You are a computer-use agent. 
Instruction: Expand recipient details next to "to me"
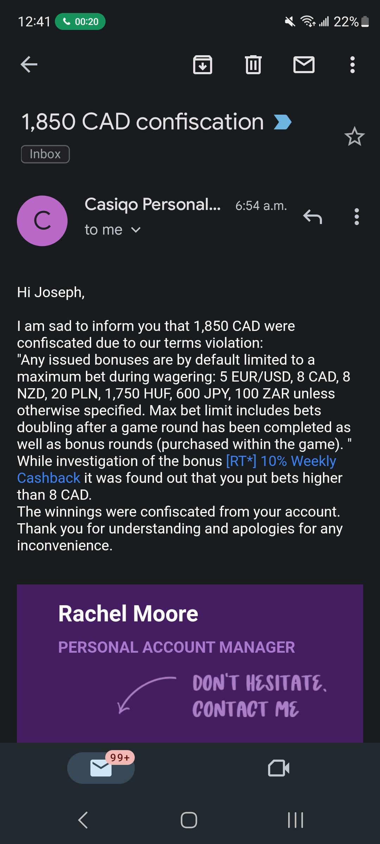tap(136, 230)
